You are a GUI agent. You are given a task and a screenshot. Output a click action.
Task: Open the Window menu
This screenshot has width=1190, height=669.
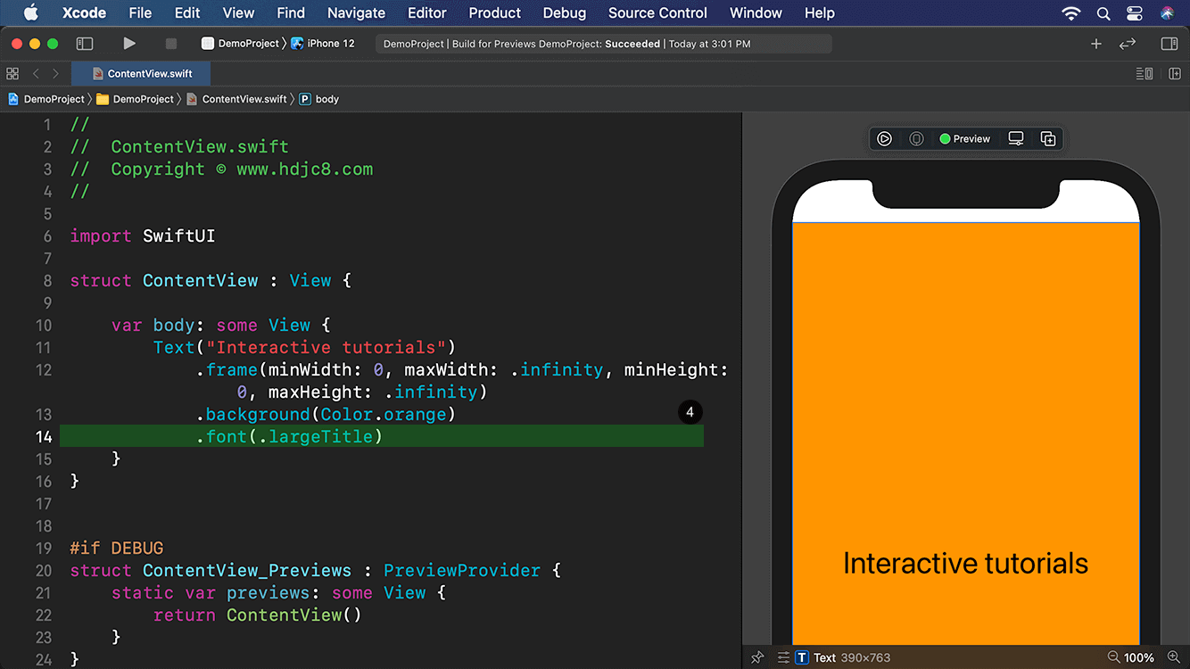click(756, 12)
